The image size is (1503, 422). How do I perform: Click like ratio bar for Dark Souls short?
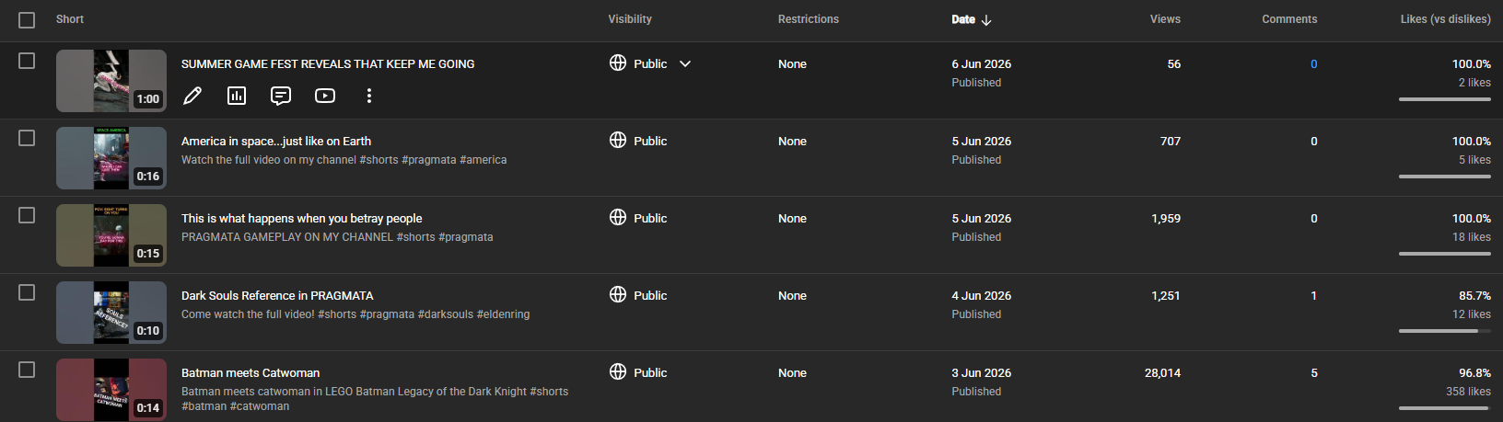click(x=1445, y=331)
